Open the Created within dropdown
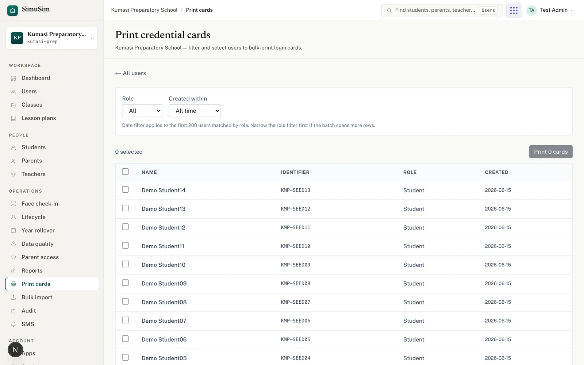The width and height of the screenshot is (584, 365). tap(195, 111)
